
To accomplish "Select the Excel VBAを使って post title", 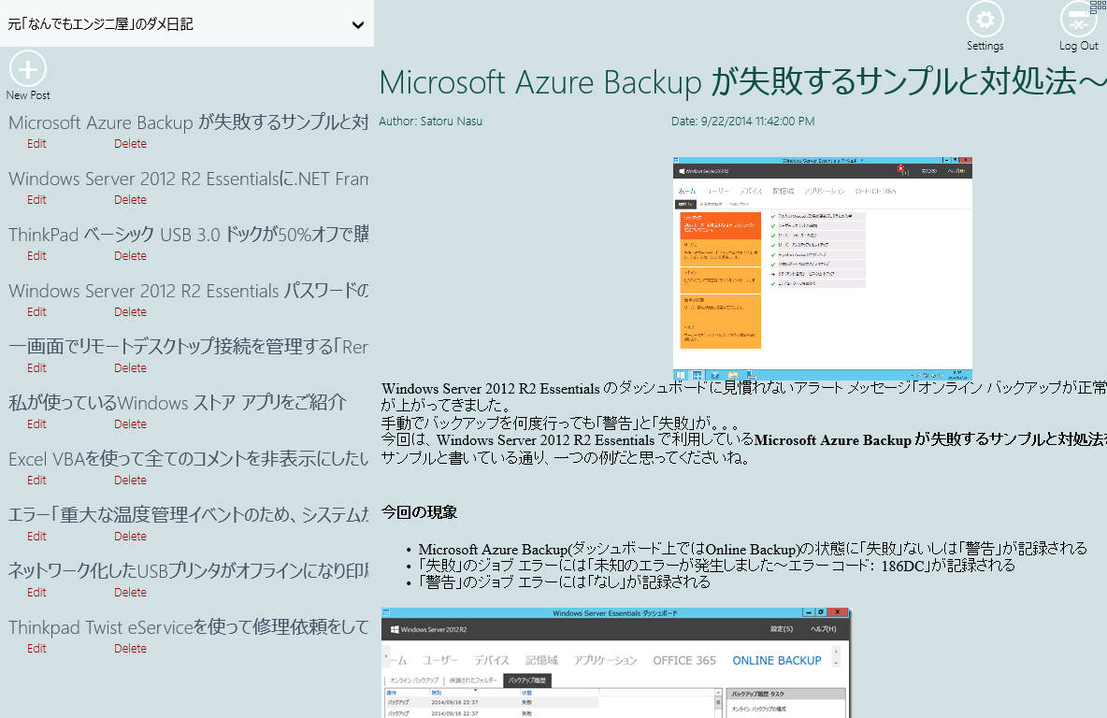I will coord(189,459).
